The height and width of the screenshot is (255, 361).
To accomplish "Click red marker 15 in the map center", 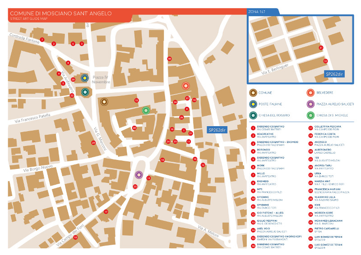I will [x=136, y=100].
